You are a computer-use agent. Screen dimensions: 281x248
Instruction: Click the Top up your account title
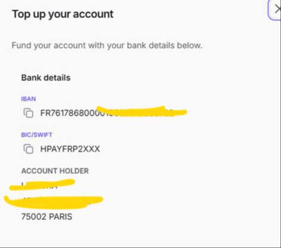click(63, 14)
